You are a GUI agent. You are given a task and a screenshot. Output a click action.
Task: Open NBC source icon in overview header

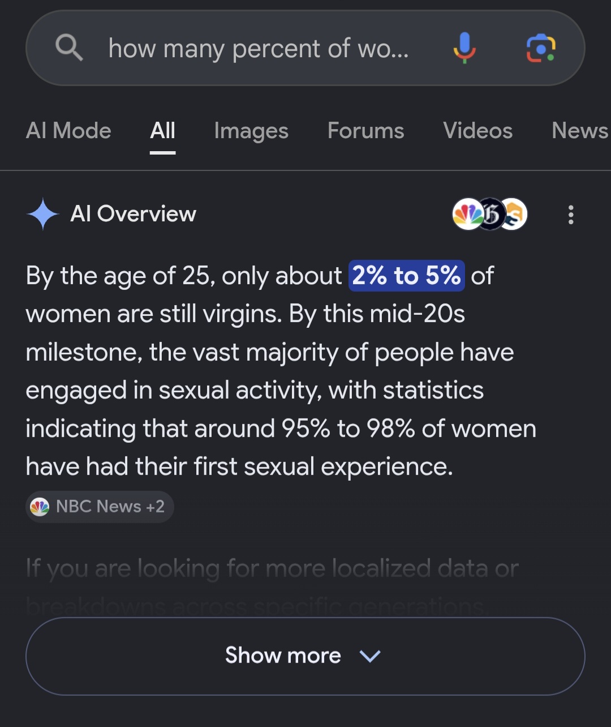pos(467,215)
